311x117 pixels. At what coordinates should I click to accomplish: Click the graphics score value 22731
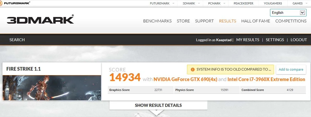coord(158,90)
